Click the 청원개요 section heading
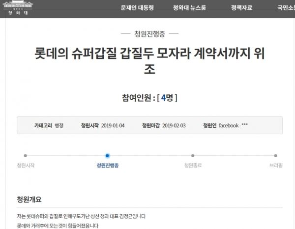 click(x=29, y=200)
